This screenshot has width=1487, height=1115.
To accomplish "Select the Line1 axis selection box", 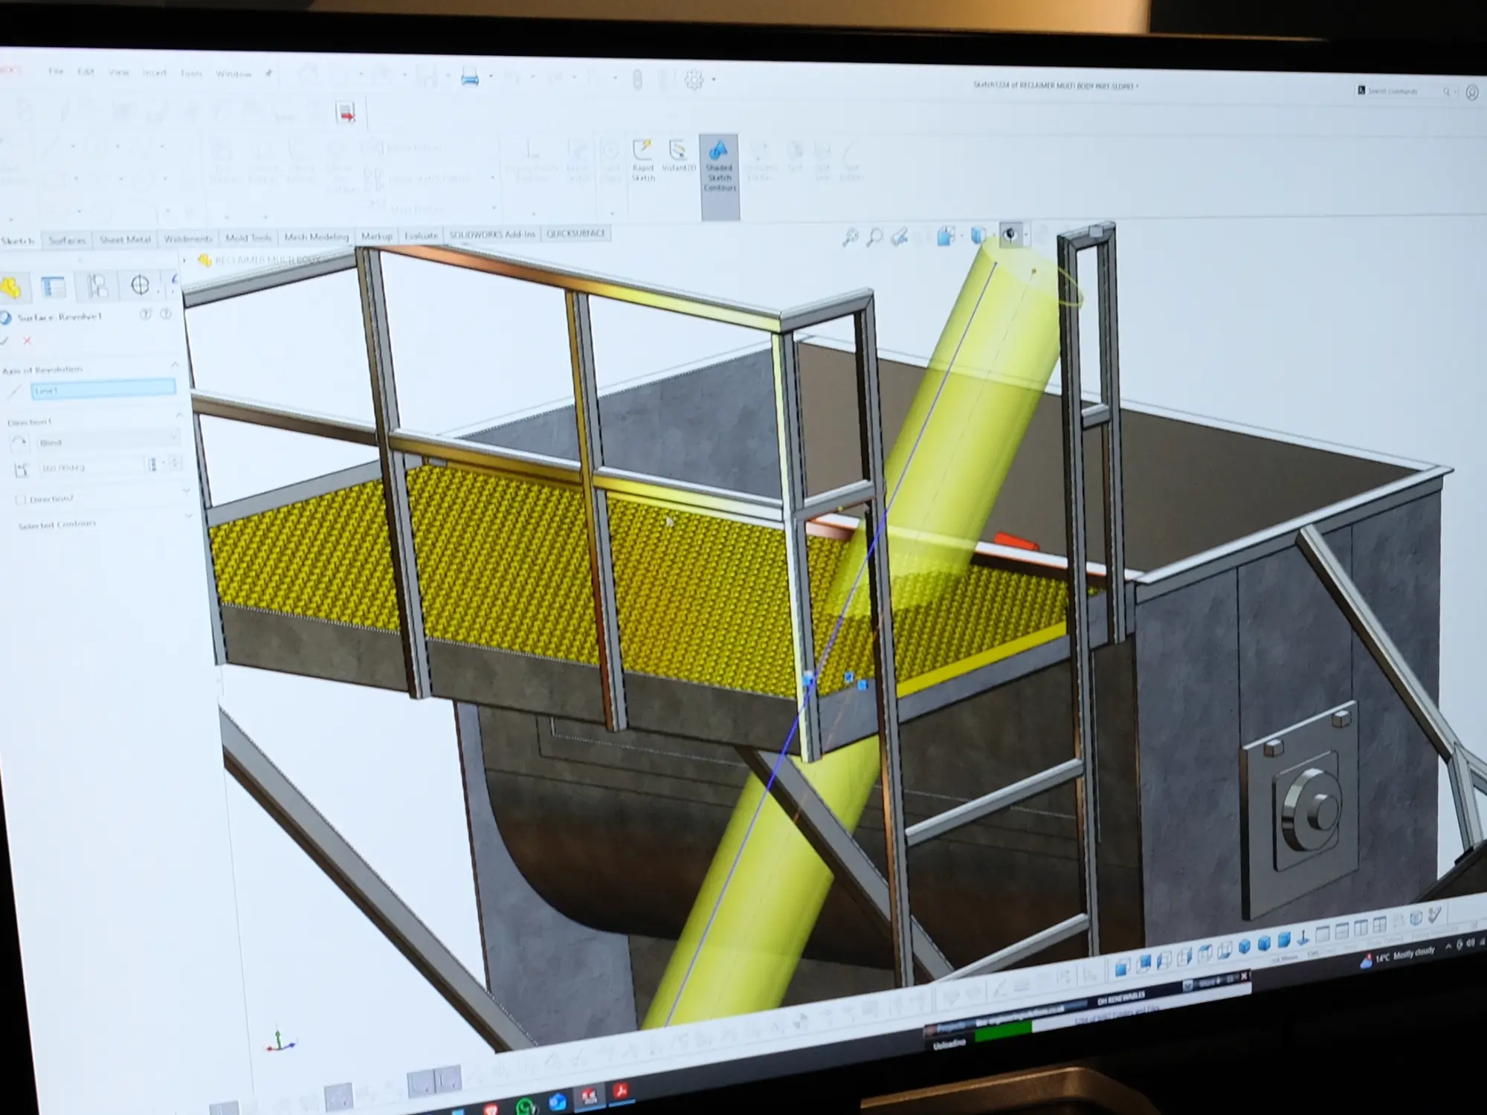I will tap(104, 388).
